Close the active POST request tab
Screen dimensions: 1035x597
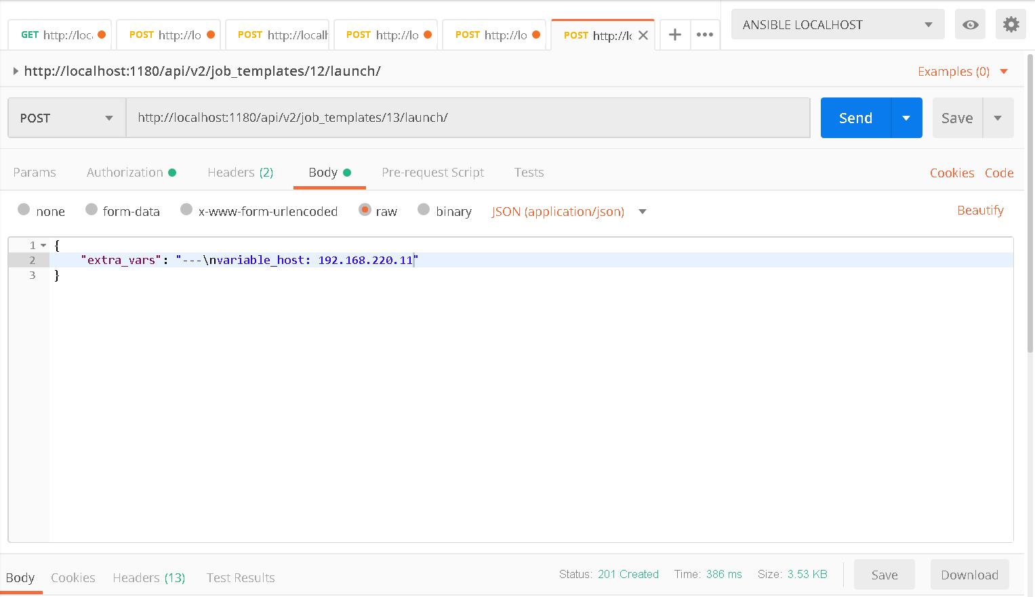pyautogui.click(x=643, y=35)
